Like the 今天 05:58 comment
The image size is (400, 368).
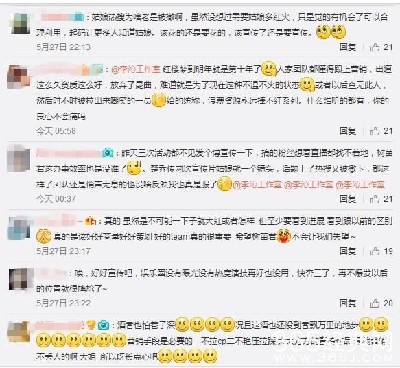[x=381, y=131]
